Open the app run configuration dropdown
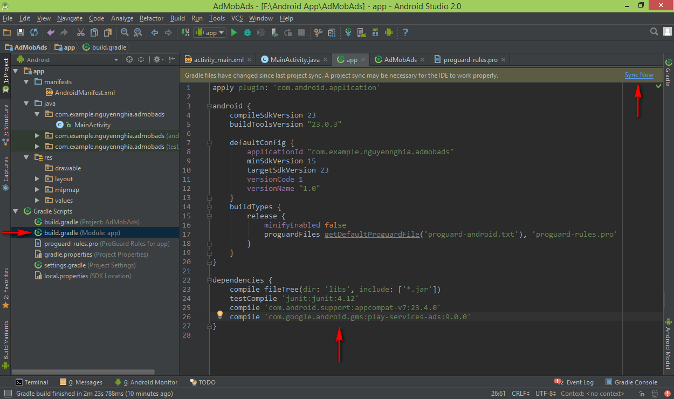The width and height of the screenshot is (674, 399). click(x=210, y=33)
